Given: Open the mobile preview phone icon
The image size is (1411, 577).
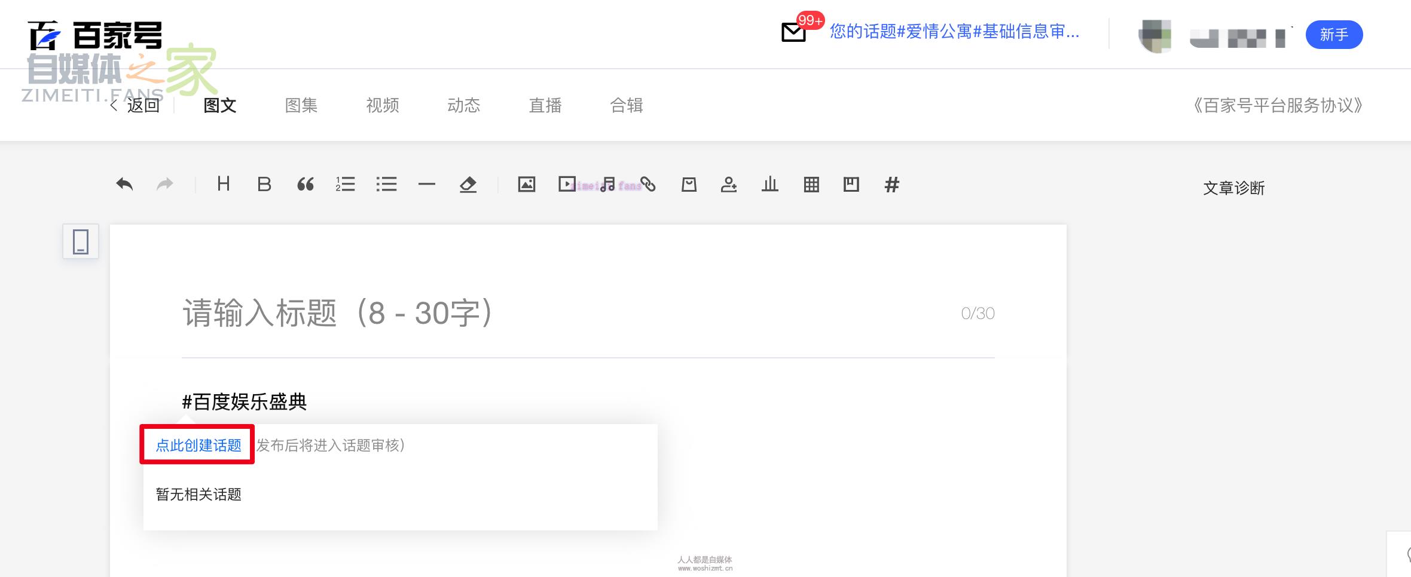Looking at the screenshot, I should point(81,242).
